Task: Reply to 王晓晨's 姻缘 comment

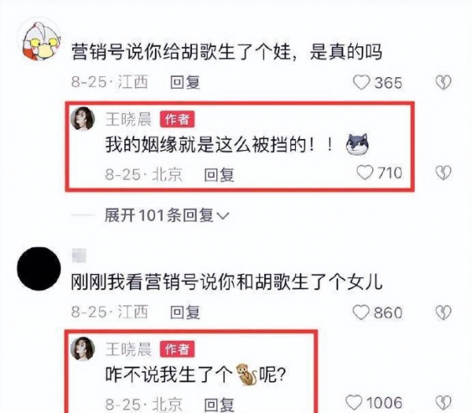Action: pyautogui.click(x=219, y=174)
